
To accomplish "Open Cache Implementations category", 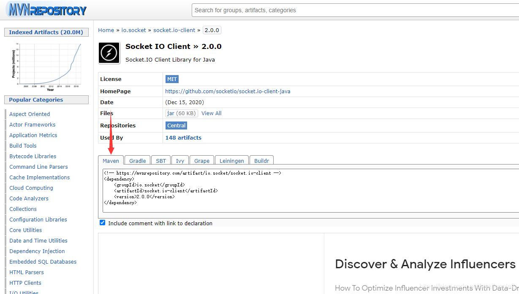I will click(x=40, y=177).
